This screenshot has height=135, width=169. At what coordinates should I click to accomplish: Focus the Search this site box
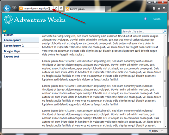point(142,32)
